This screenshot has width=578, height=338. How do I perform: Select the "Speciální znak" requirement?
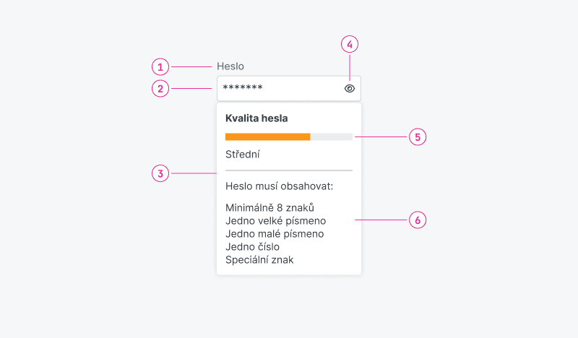tap(259, 260)
